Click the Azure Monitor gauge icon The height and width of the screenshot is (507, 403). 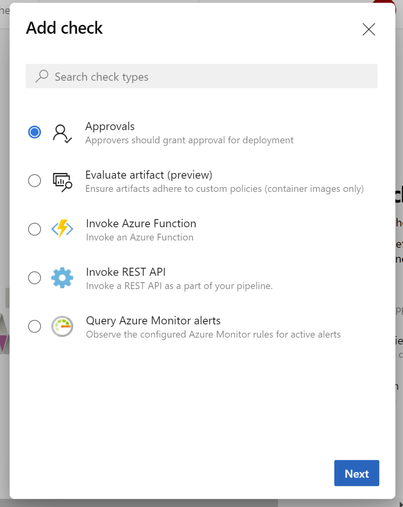(62, 327)
